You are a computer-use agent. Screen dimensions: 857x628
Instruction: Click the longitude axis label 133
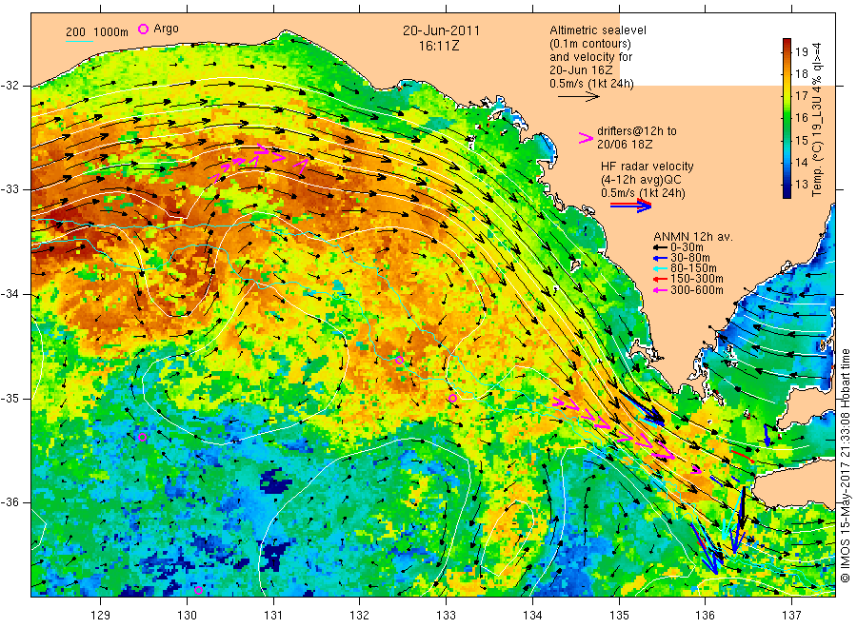coord(446,616)
